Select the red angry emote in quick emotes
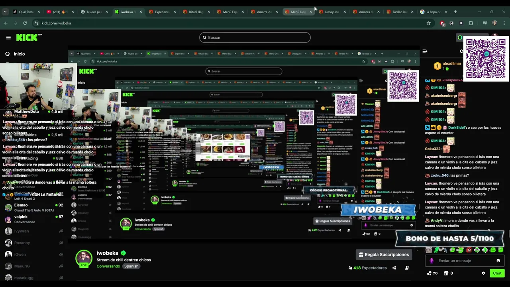The width and height of the screenshot is (510, 287). click(469, 250)
